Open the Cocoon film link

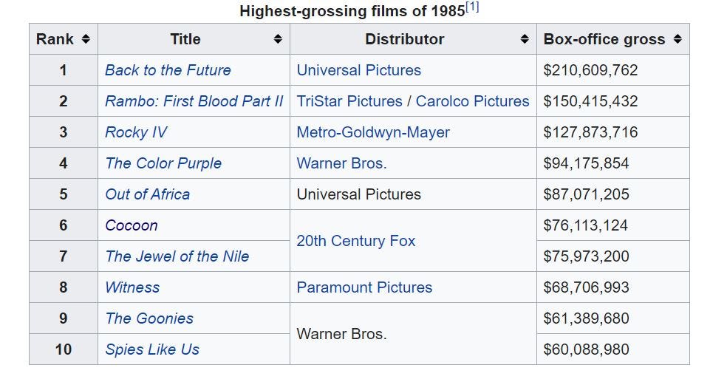pos(132,225)
